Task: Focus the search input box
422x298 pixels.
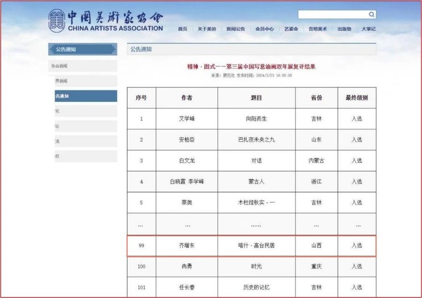Action: coord(333,15)
